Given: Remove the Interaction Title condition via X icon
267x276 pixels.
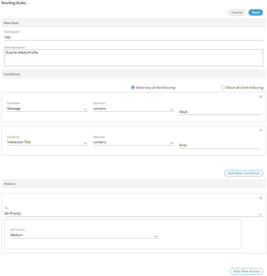Looking at the screenshot, I should (261, 130).
